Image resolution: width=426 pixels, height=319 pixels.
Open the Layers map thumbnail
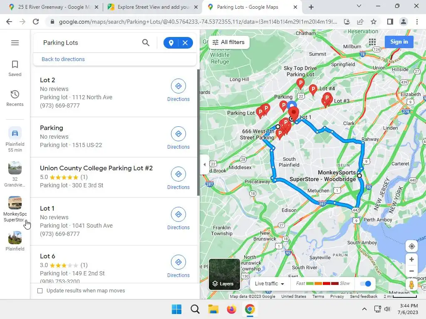click(224, 274)
